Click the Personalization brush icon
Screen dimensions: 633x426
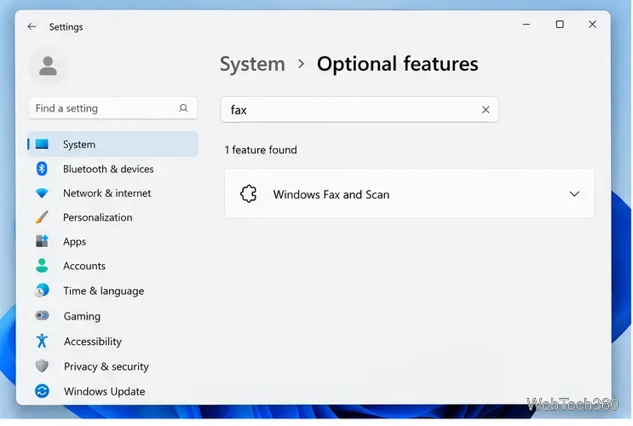click(x=42, y=217)
